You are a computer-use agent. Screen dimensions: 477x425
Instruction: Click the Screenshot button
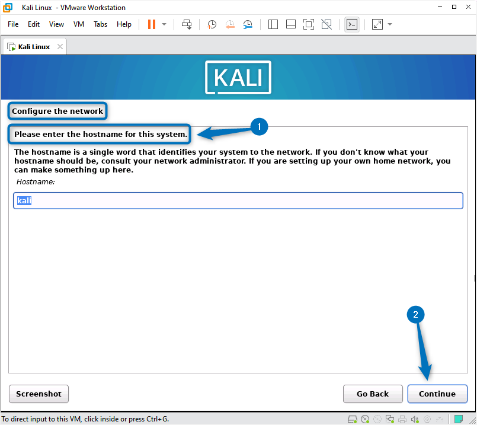pyautogui.click(x=39, y=394)
